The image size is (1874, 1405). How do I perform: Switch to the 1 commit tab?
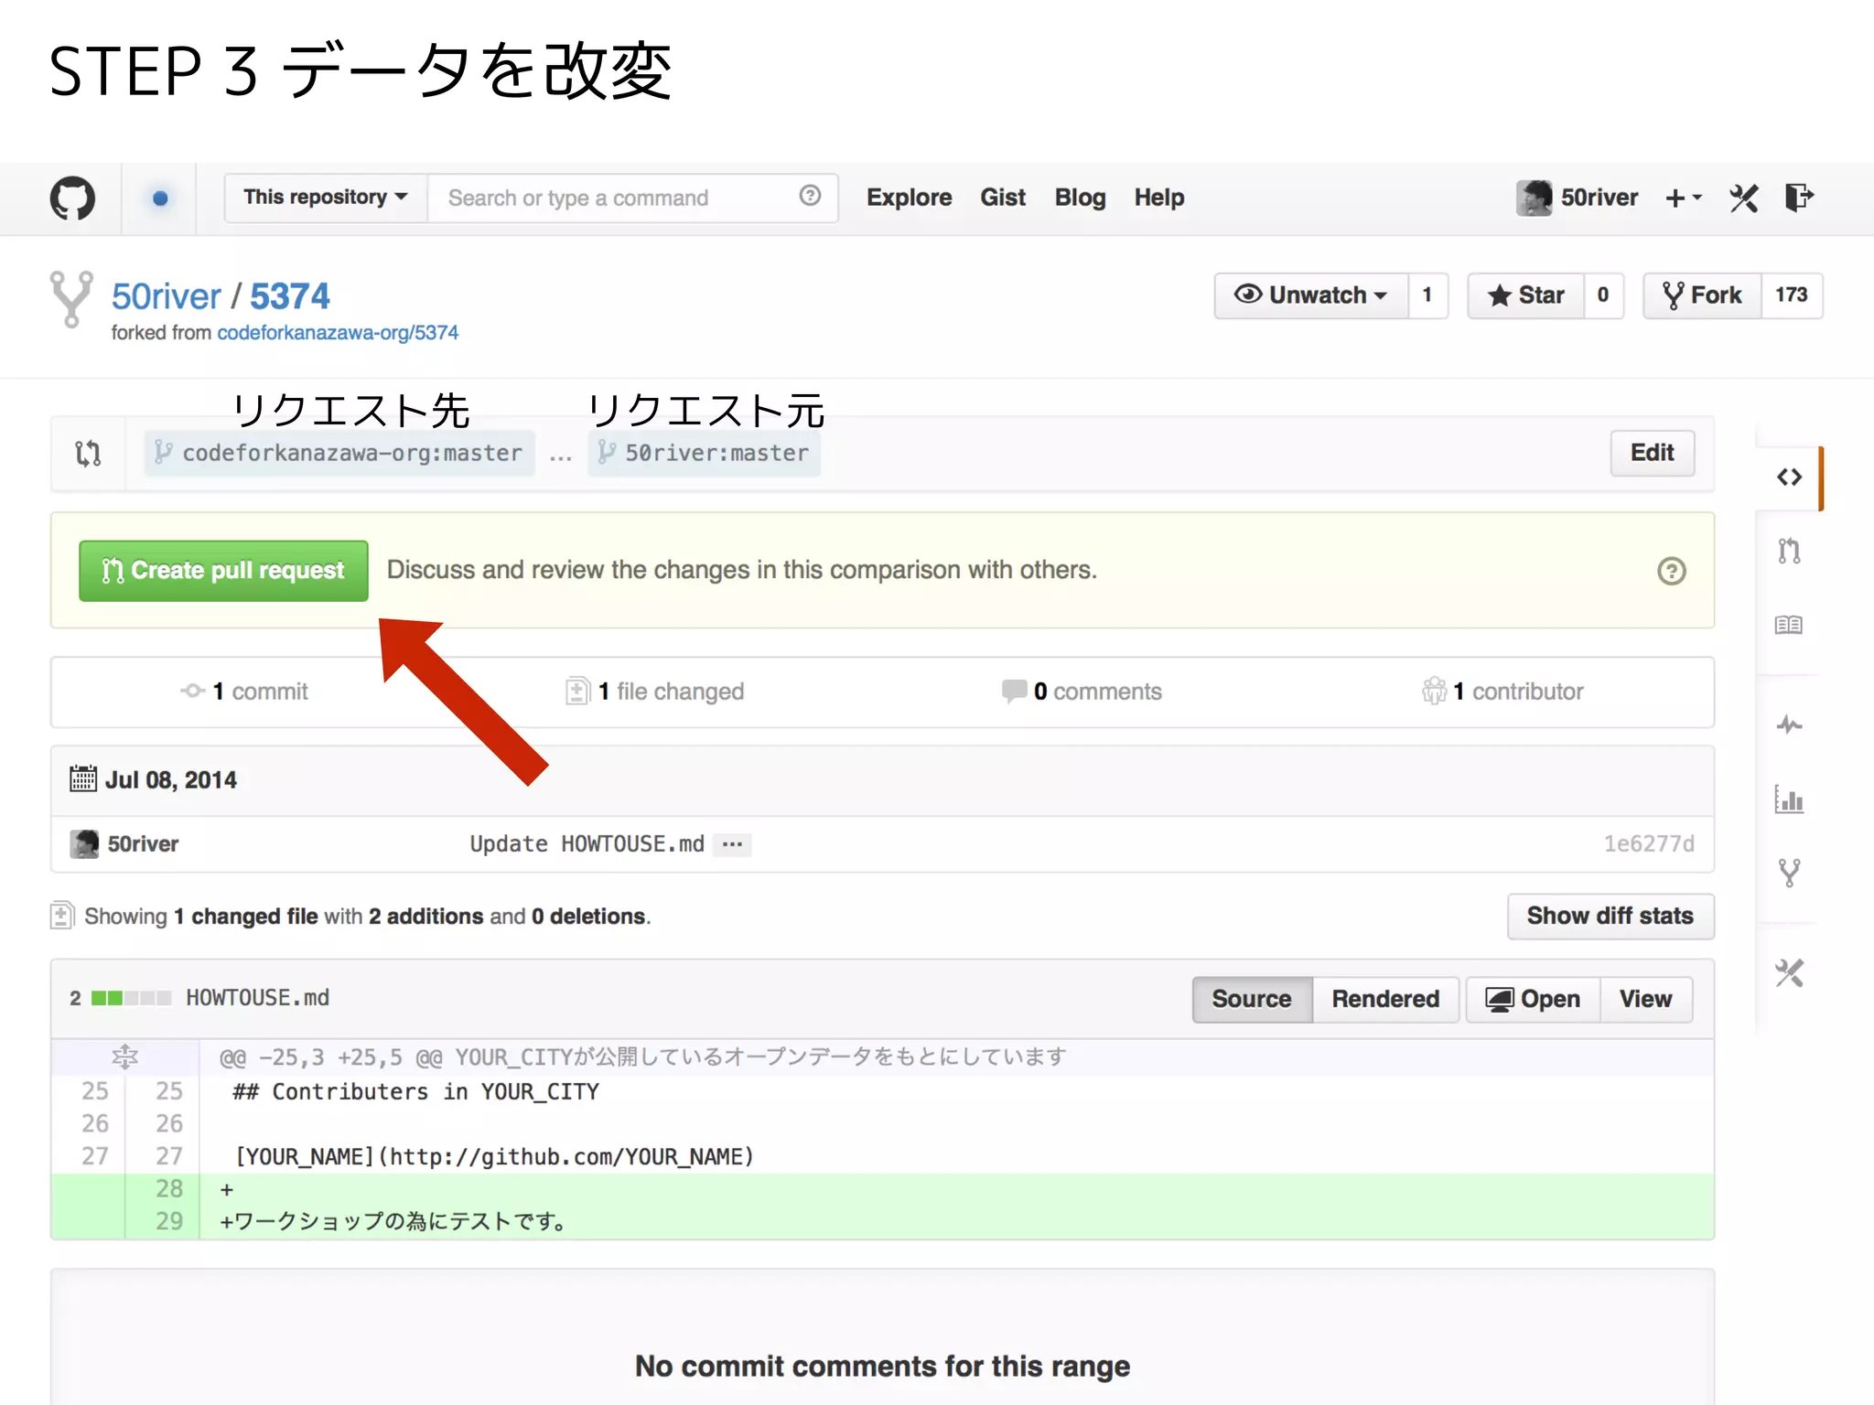(x=245, y=692)
